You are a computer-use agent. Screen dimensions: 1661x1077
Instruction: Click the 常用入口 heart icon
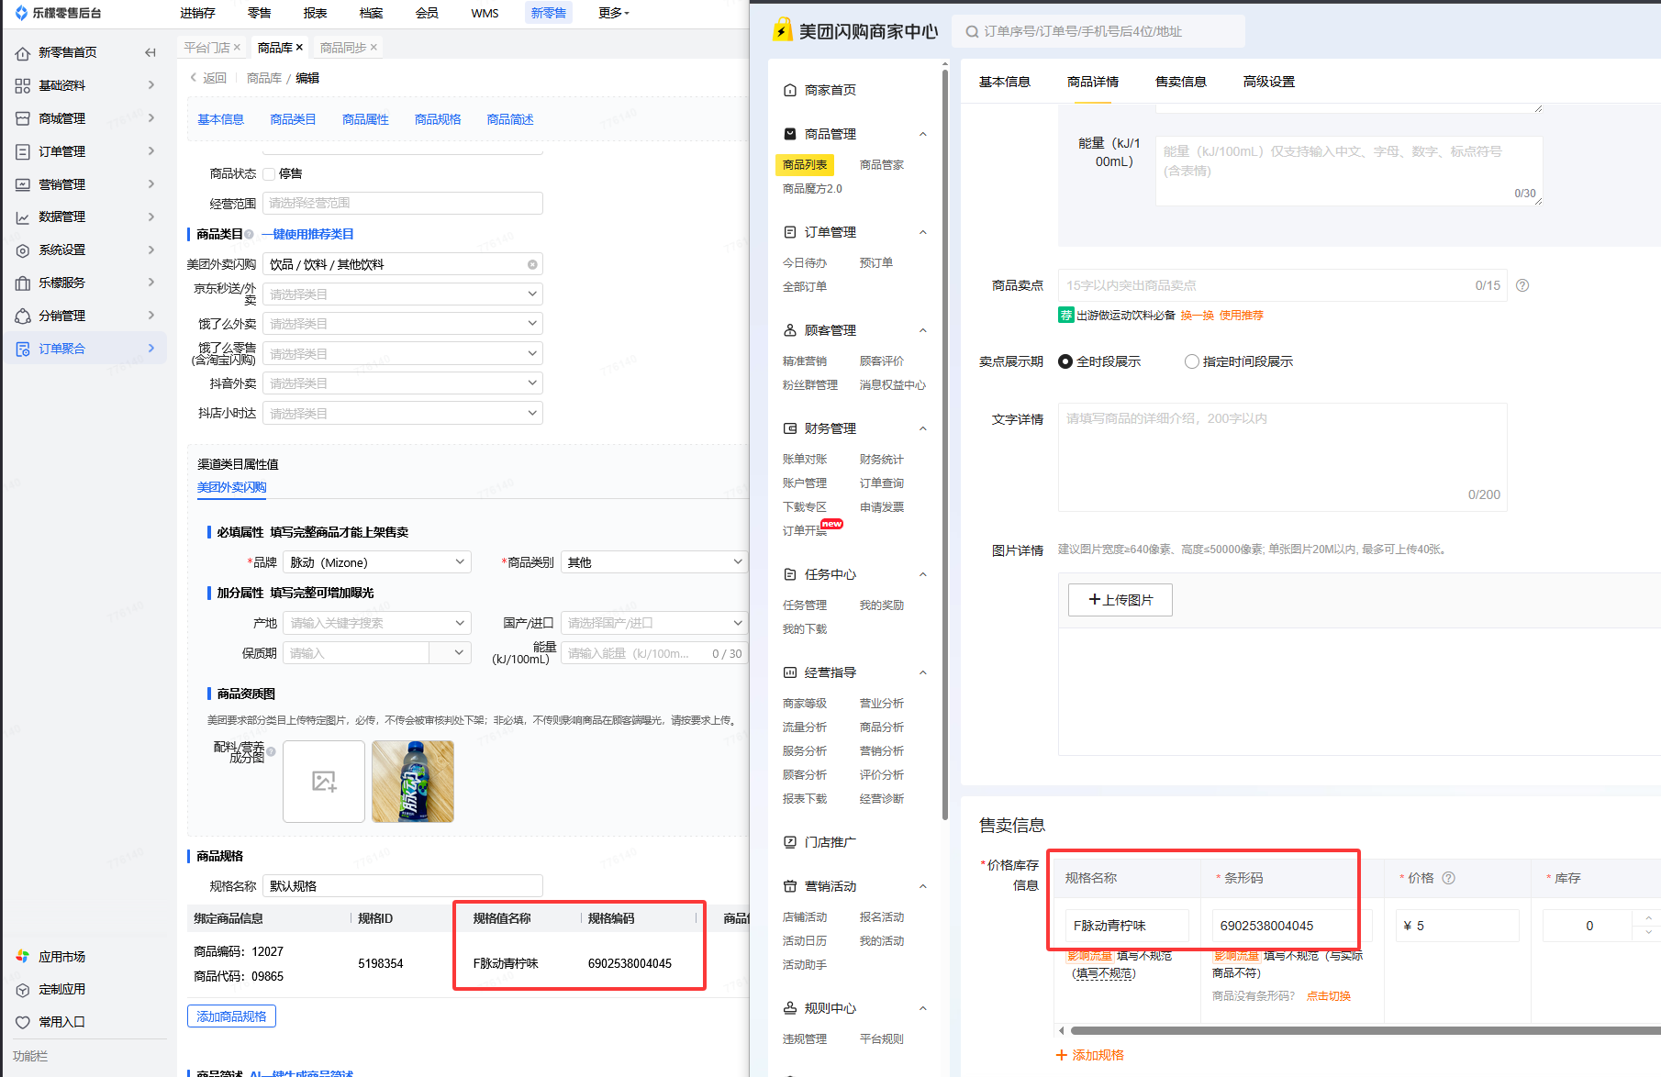point(23,1022)
